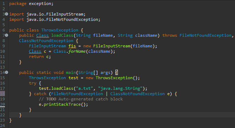Click 'forName' method call on line 10
Image resolution: width=235 pixels, height=128 pixels.
click(x=77, y=51)
